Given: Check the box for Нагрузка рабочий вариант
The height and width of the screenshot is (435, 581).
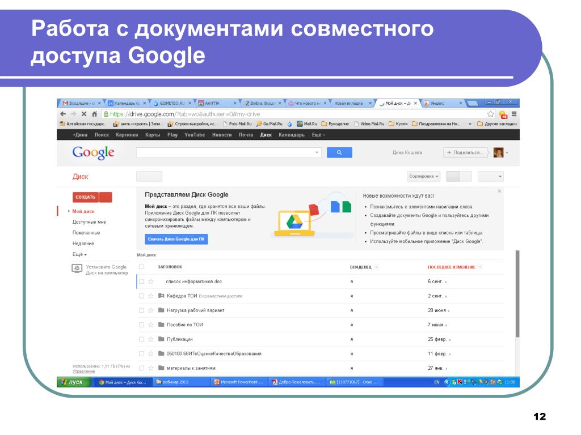Looking at the screenshot, I should click(x=141, y=310).
